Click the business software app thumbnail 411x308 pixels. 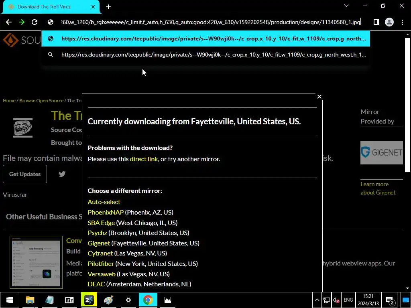click(36, 262)
